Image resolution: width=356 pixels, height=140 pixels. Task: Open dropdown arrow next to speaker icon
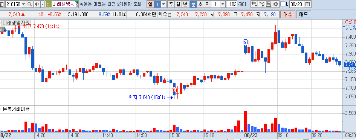pos(43,4)
